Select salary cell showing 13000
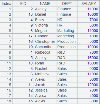 coord(89,63)
